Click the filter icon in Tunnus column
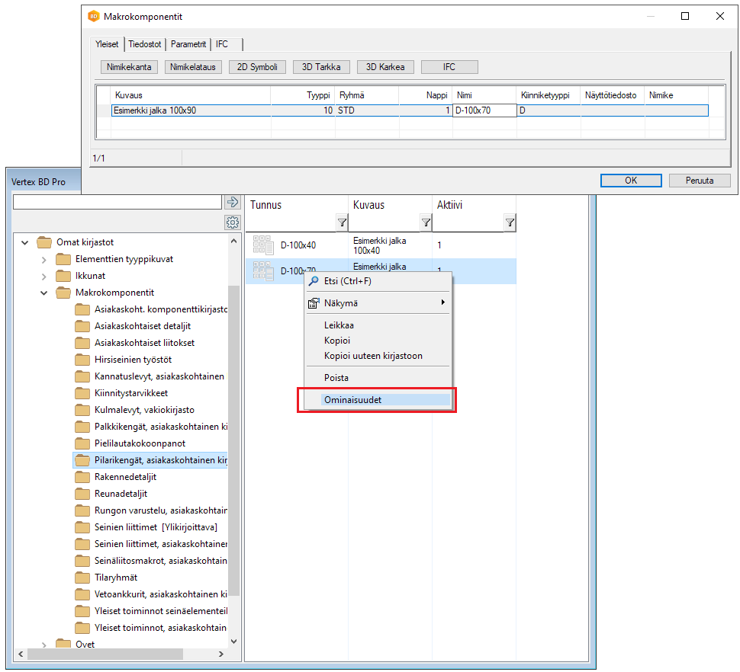Screen dimensions: 740x672 click(x=342, y=222)
